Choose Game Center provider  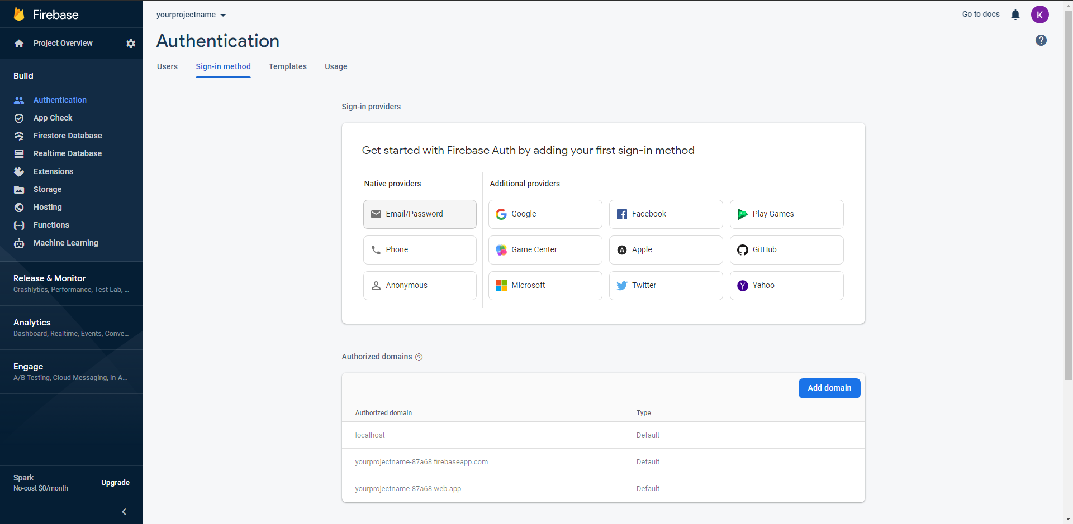[x=545, y=250]
